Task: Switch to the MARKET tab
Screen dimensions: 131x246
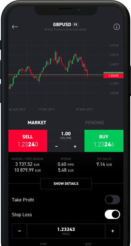Action: click(37, 123)
